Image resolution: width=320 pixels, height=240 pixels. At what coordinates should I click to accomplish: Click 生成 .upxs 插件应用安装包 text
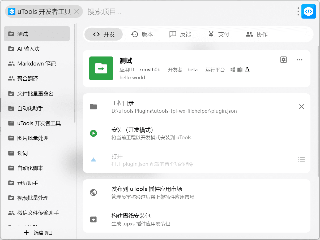click(x=141, y=224)
